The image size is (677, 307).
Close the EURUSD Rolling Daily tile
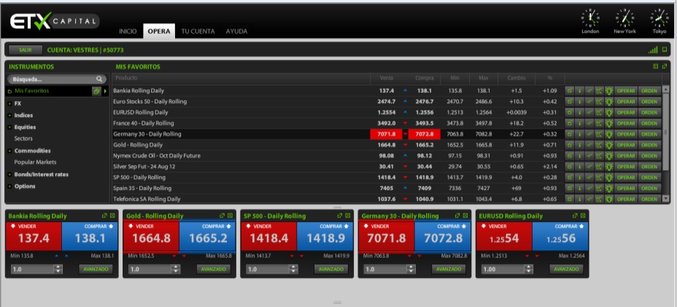(583, 216)
